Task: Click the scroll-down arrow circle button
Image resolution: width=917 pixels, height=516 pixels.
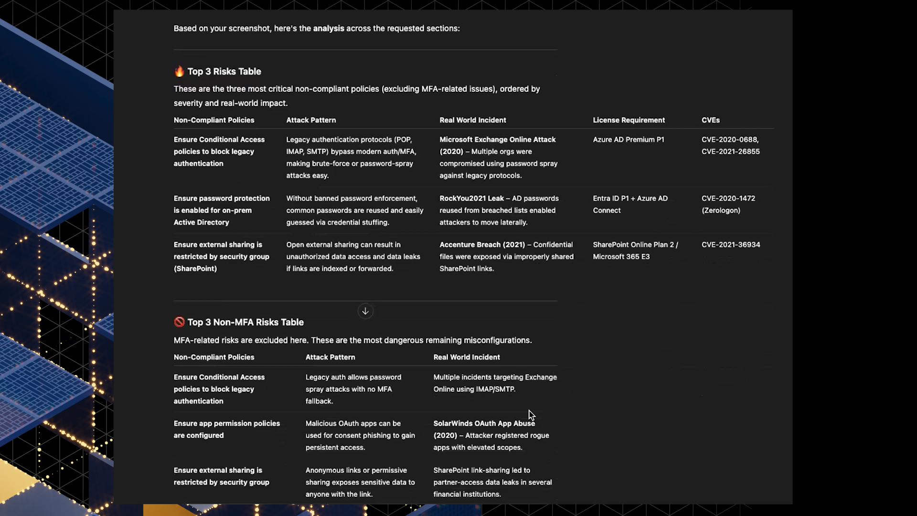Action: [x=365, y=312]
